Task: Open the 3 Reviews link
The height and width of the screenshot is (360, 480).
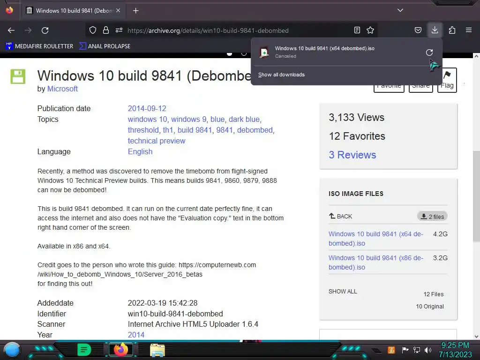Action: (352, 155)
